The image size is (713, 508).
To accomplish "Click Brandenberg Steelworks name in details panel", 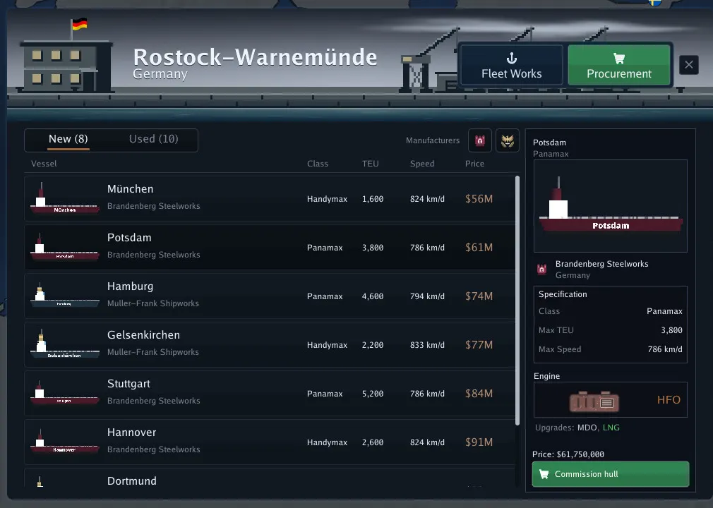I will [601, 264].
